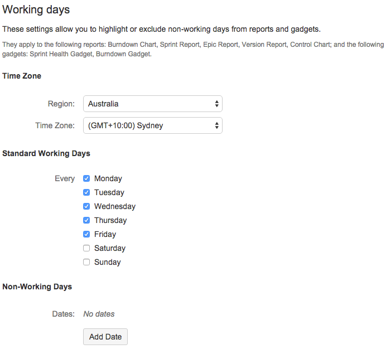The height and width of the screenshot is (349, 386).
Task: Open the Time Zone dropdown showing Sydney
Action: click(x=153, y=125)
